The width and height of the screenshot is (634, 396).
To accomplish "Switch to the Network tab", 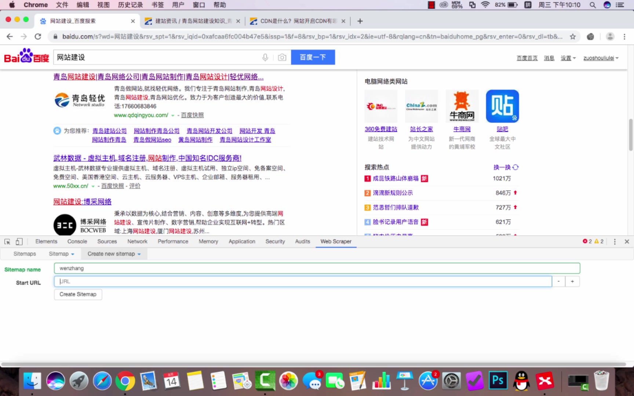I will coord(137,241).
